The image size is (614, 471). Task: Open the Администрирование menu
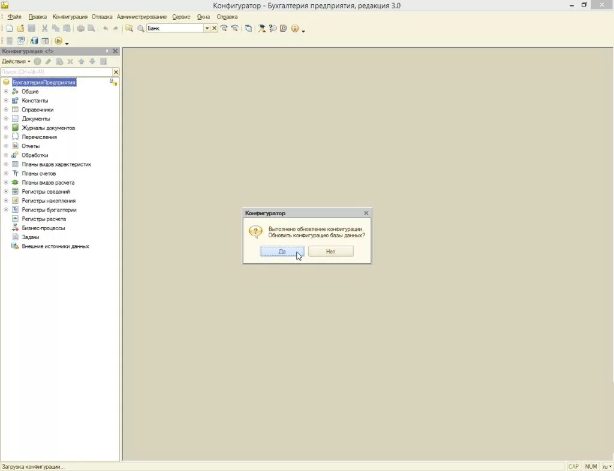pos(142,17)
